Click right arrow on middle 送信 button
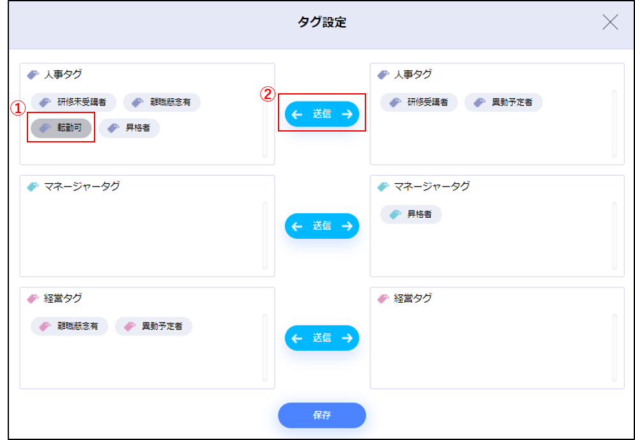 [347, 226]
